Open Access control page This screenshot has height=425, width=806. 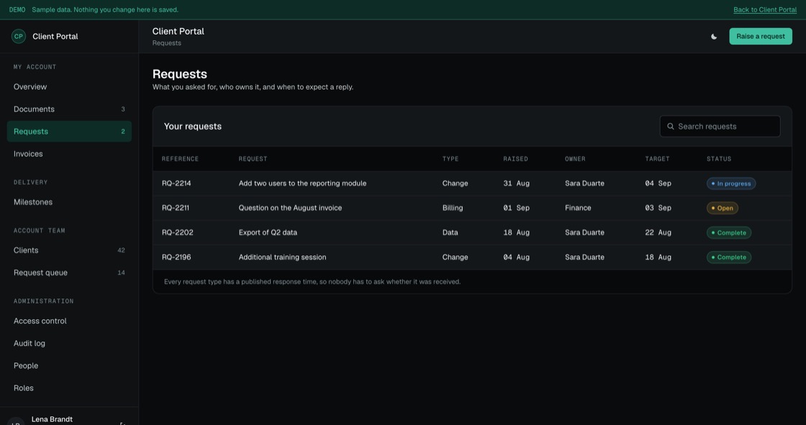click(69, 321)
